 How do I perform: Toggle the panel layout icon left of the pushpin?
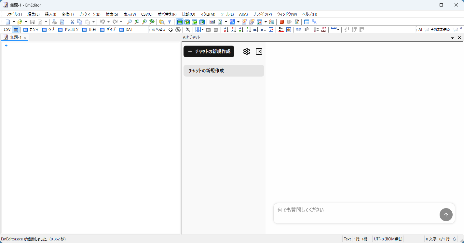tap(307, 22)
